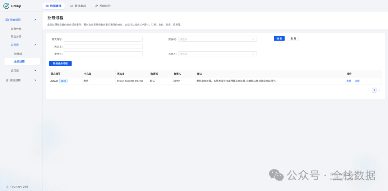388x191 pixels.
Task: Focus the 英文缩写 input field
Action: [x=103, y=39]
